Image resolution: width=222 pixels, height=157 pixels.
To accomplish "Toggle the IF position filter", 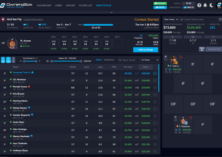I will coord(3,60).
